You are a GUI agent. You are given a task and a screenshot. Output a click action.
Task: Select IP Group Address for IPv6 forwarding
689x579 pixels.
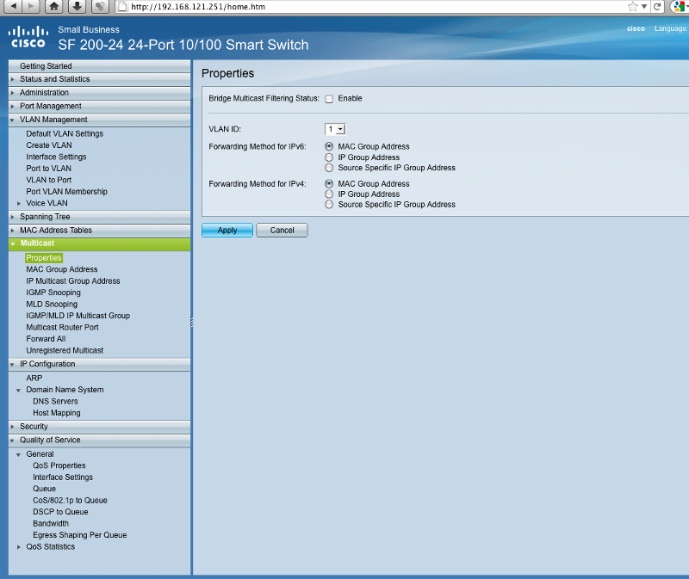(x=329, y=157)
